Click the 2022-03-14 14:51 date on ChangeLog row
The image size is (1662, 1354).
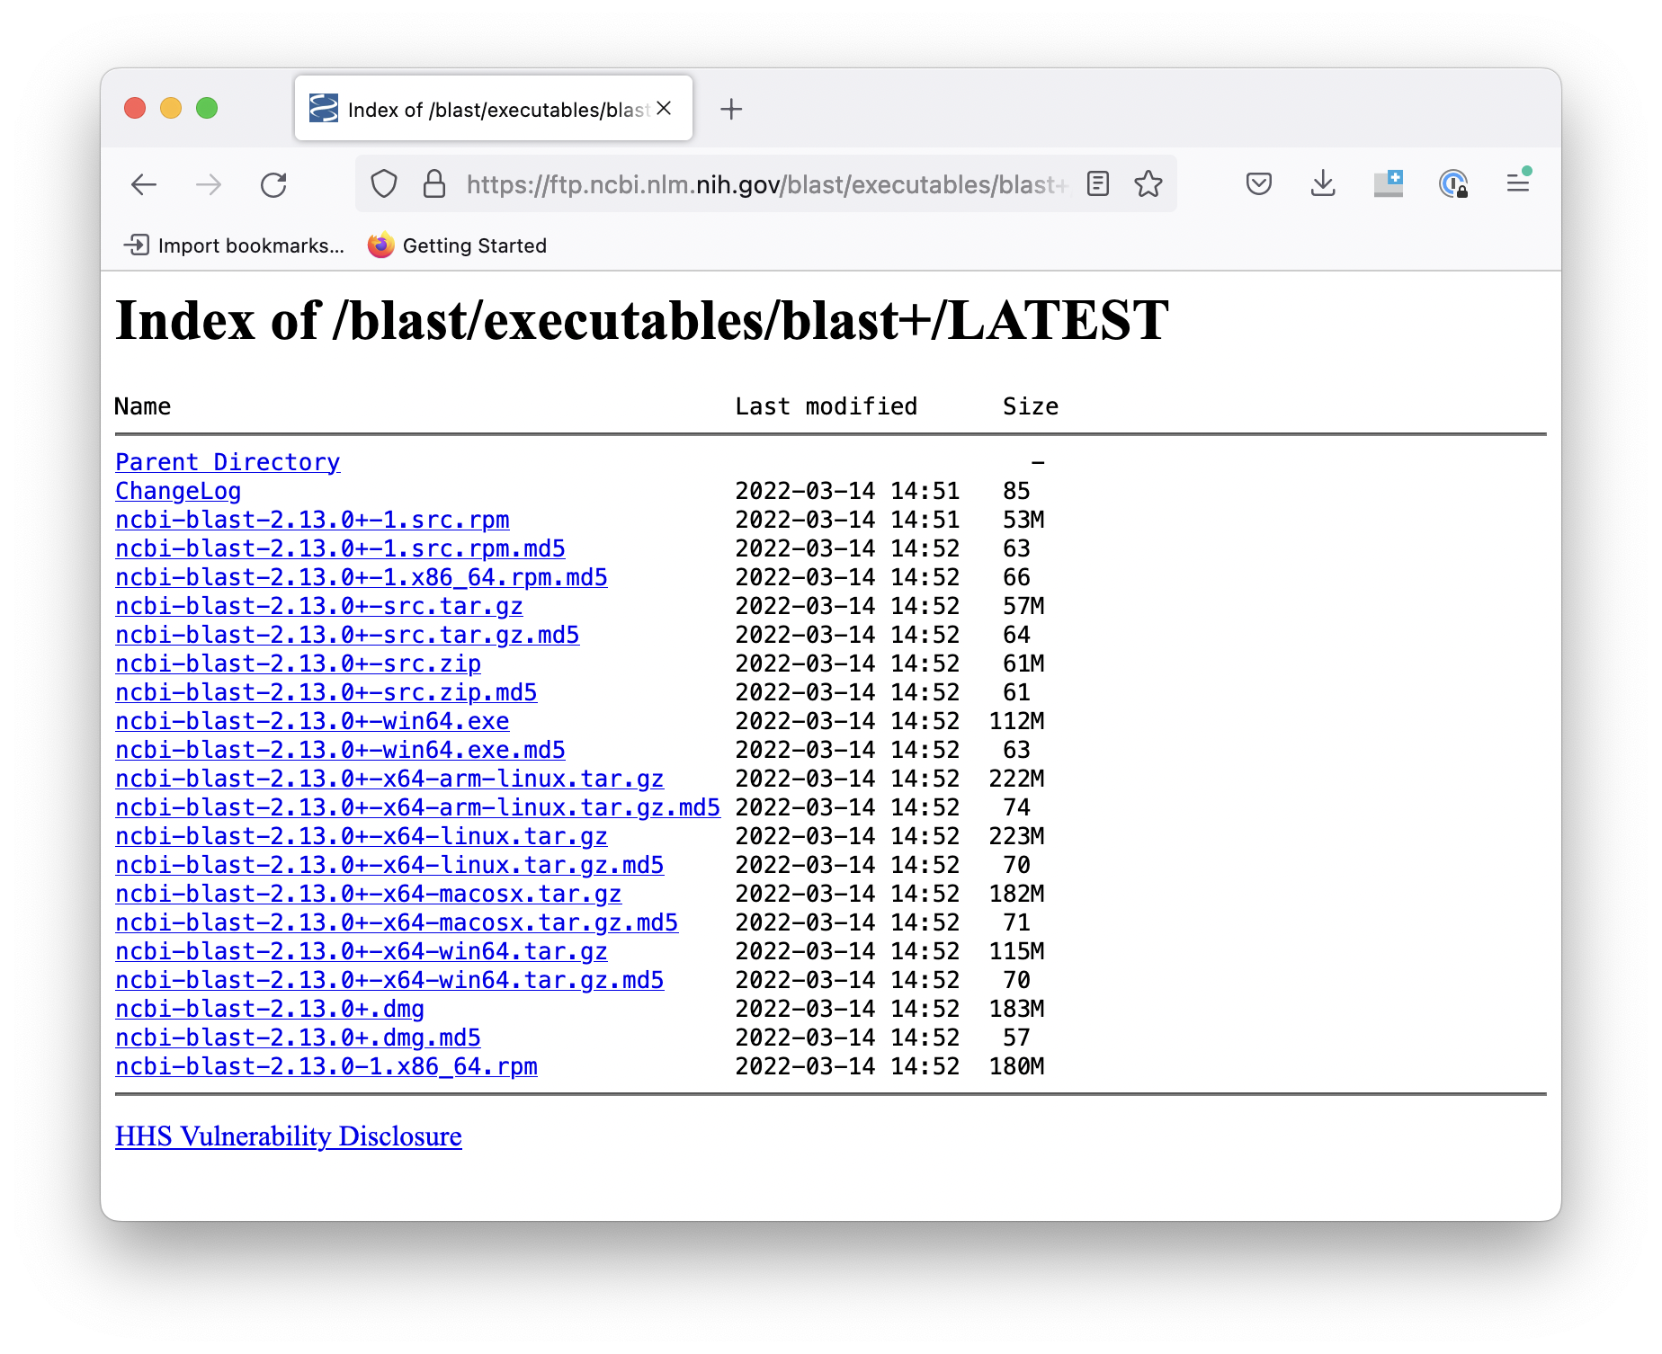point(847,491)
